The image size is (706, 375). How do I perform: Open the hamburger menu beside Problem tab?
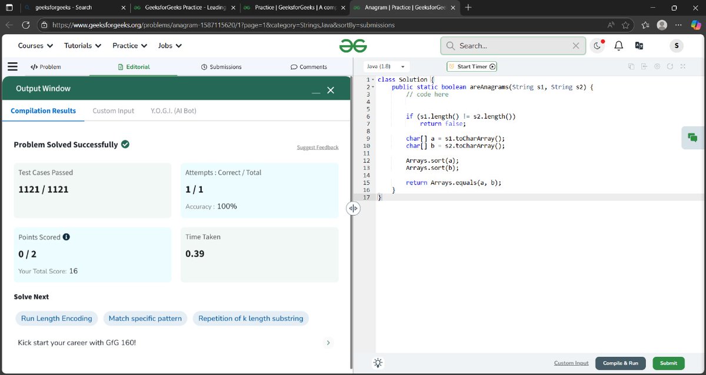(12, 66)
